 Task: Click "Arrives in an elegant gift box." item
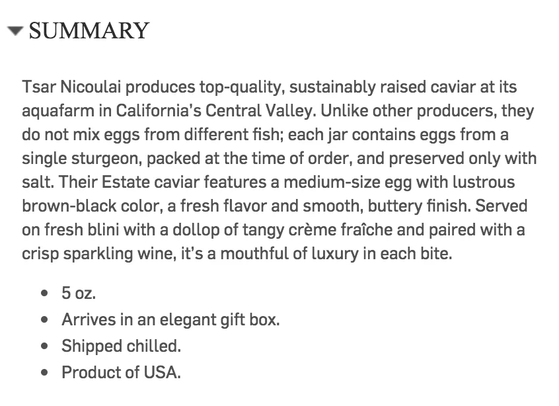pos(170,319)
